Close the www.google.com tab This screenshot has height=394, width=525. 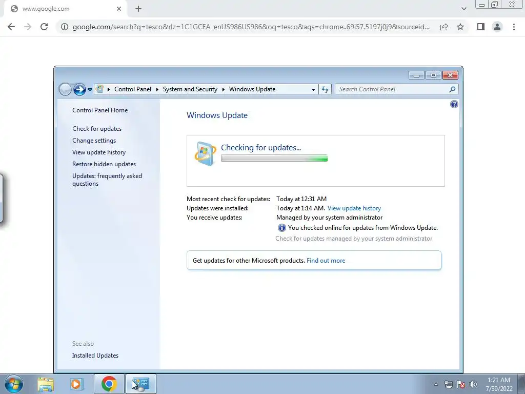tap(119, 9)
